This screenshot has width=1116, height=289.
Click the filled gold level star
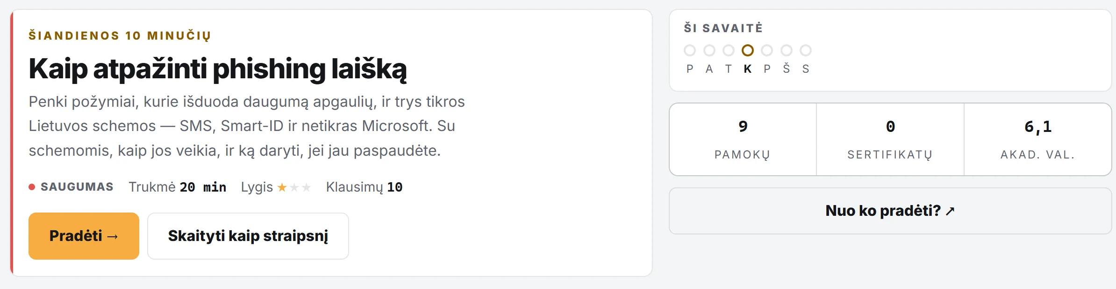tap(282, 187)
